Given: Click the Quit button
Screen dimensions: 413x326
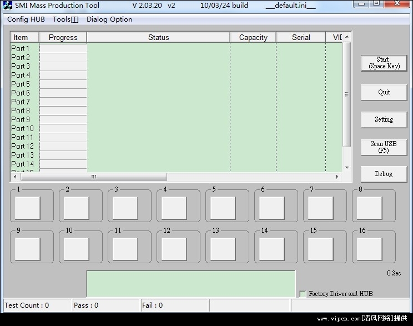Looking at the screenshot, I should coord(384,92).
